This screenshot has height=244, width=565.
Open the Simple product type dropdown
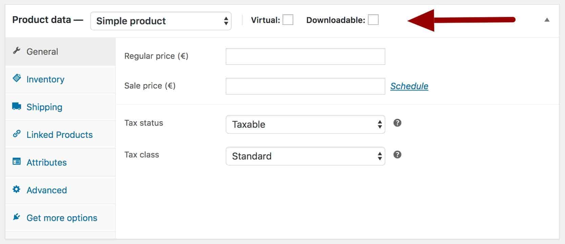coord(161,21)
